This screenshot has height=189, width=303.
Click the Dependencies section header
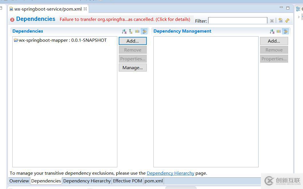pos(28,31)
